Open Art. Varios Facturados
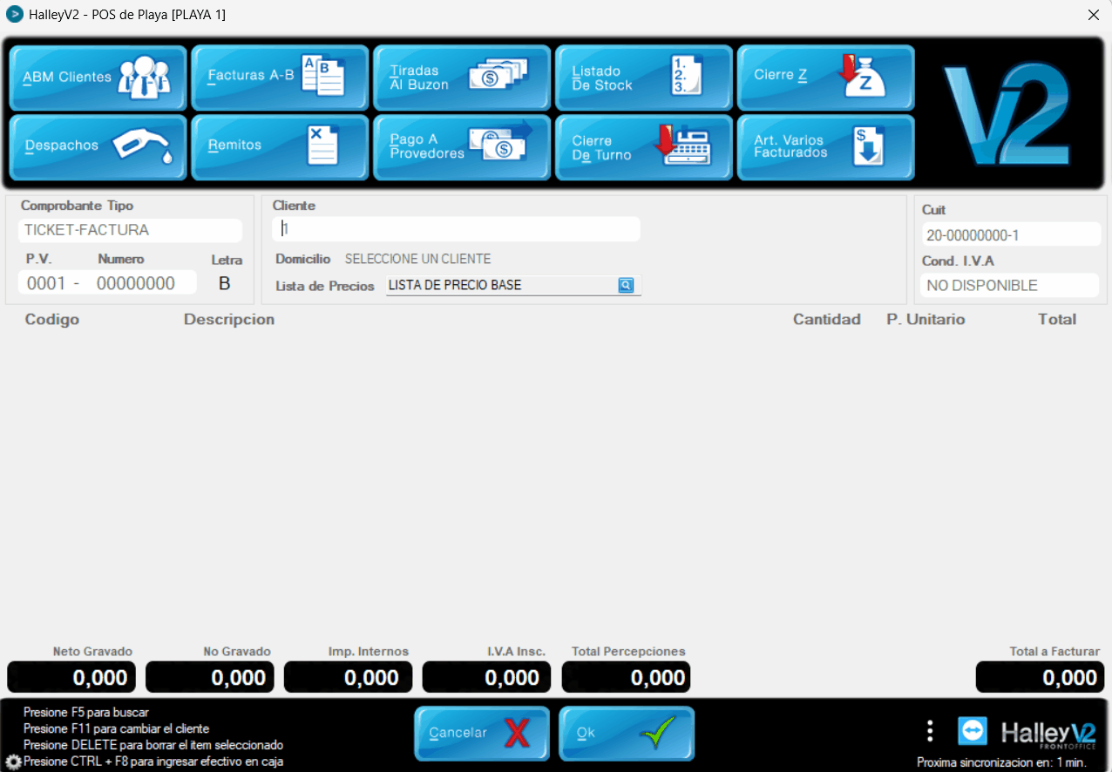The image size is (1112, 772). coord(825,146)
